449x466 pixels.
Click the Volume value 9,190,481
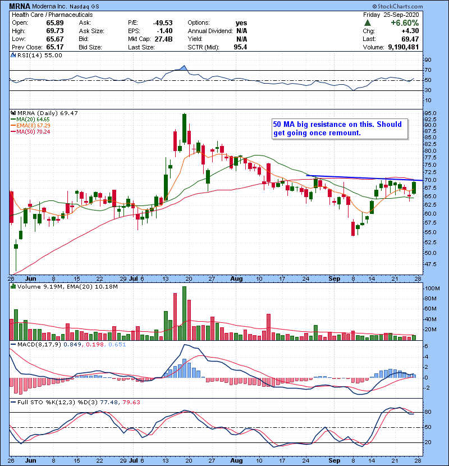tap(404, 47)
